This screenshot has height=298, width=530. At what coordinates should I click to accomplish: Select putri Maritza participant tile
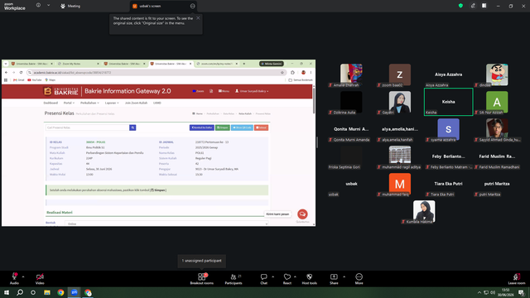(x=497, y=184)
